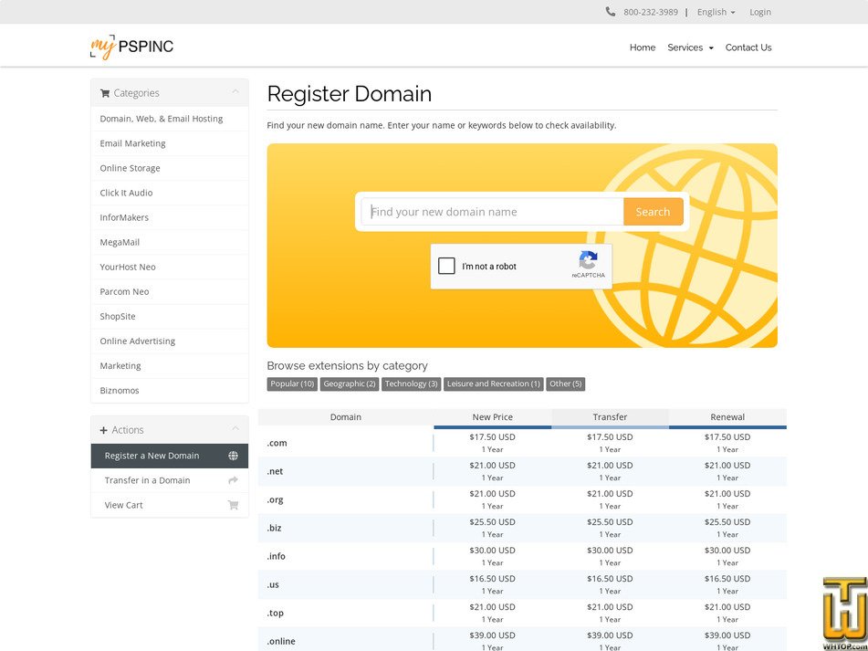Open ShopSite category
The height and width of the screenshot is (651, 868).
point(170,317)
